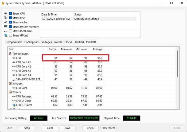Click the chip icon beside Stress cache
This screenshot has height=132, width=187.
point(6,22)
